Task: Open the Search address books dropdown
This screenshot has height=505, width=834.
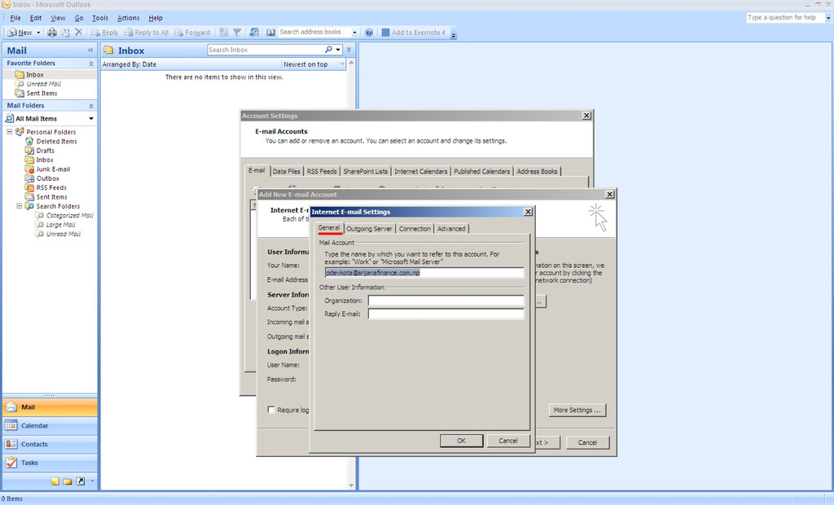Action: coord(354,33)
